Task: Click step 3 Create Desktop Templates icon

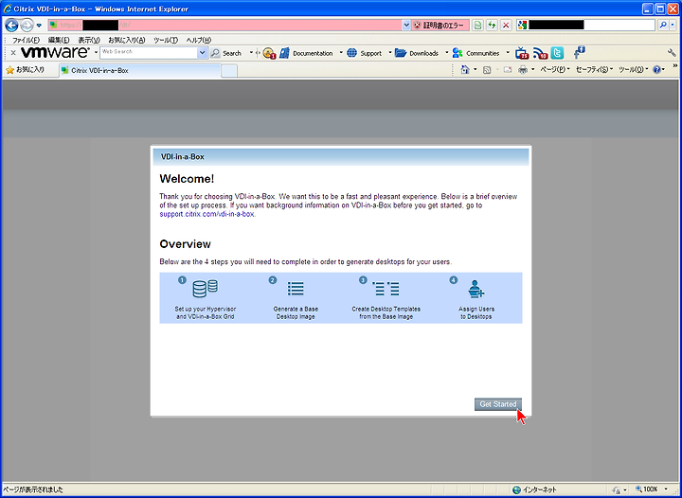Action: click(x=386, y=289)
